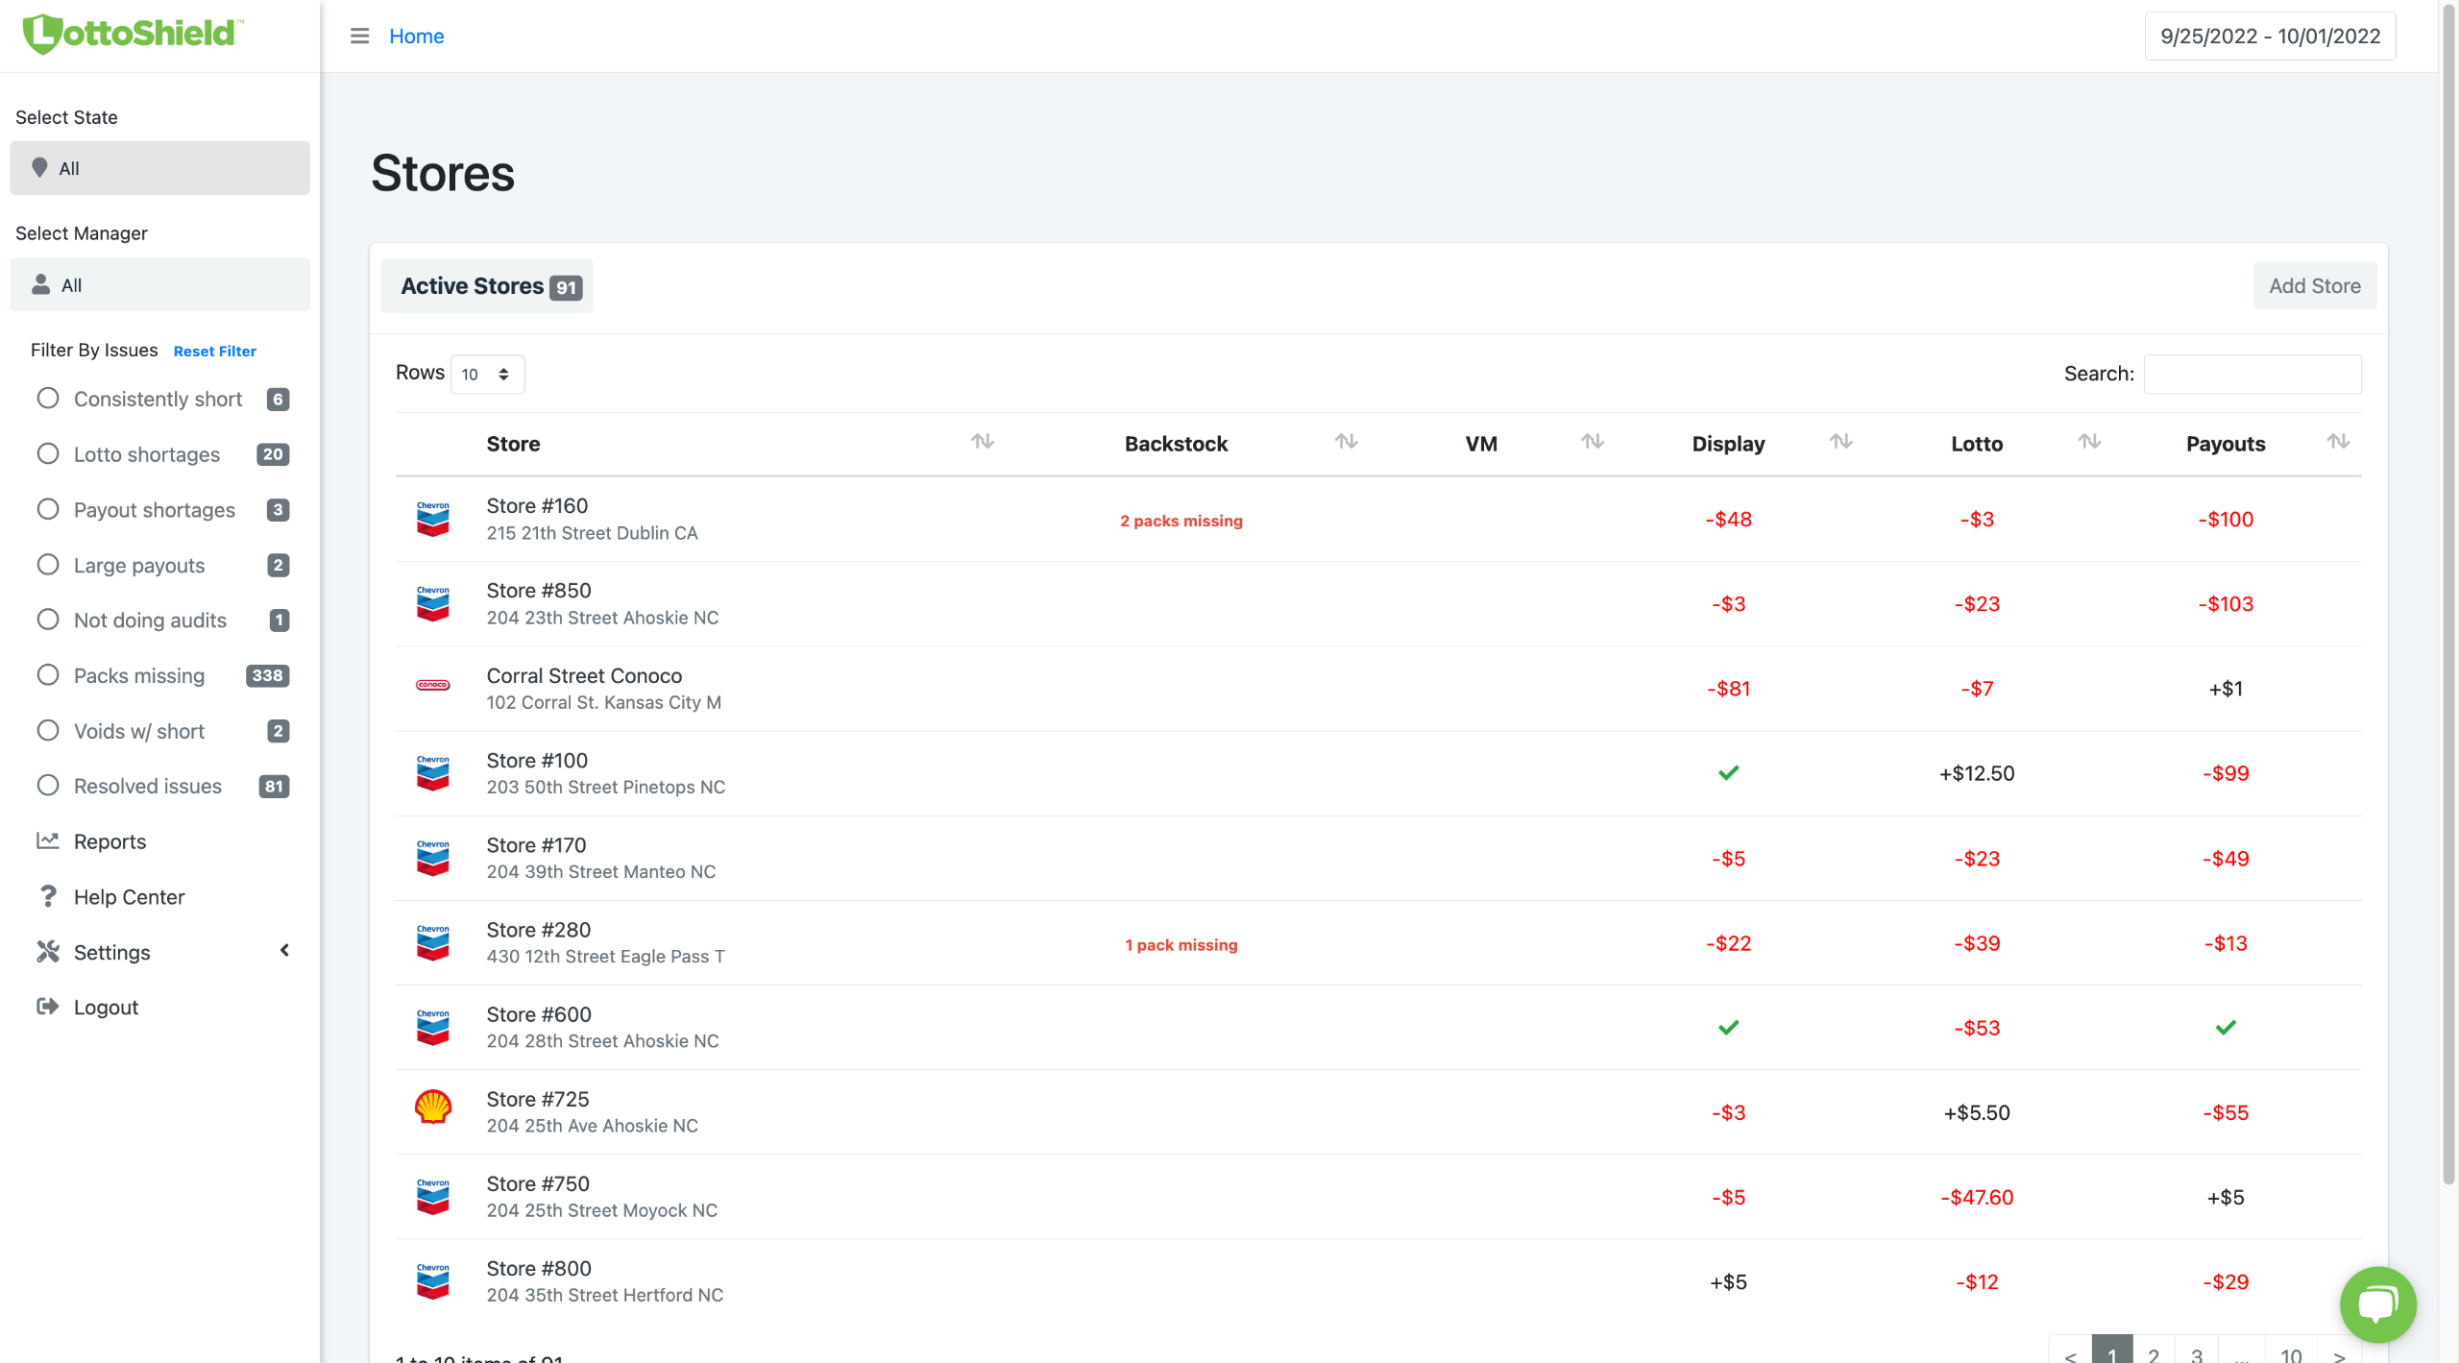Click the Reset Filter link
The image size is (2459, 1363).
click(x=214, y=352)
